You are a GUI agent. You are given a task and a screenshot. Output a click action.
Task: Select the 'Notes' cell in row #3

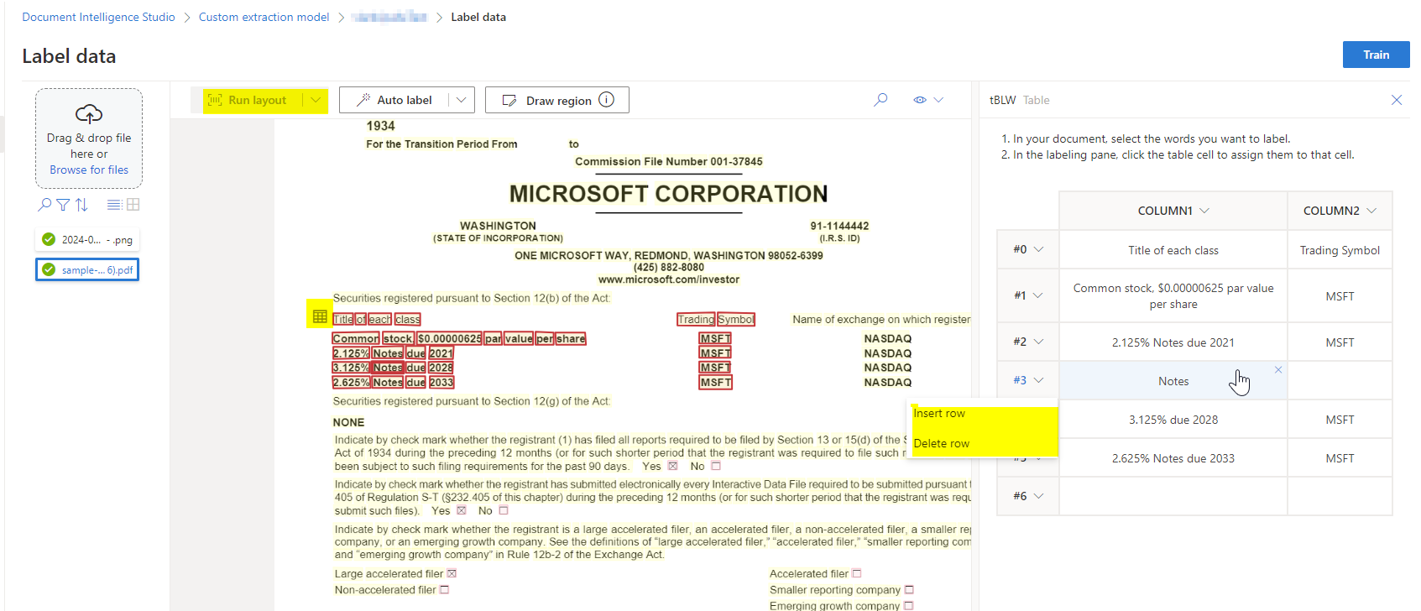(x=1173, y=381)
